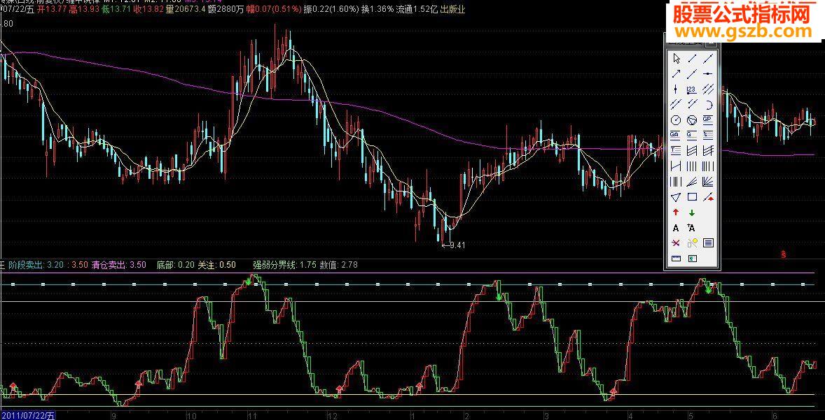Click the 低13.71 low price text
The width and height of the screenshot is (825, 420).
click(116, 9)
